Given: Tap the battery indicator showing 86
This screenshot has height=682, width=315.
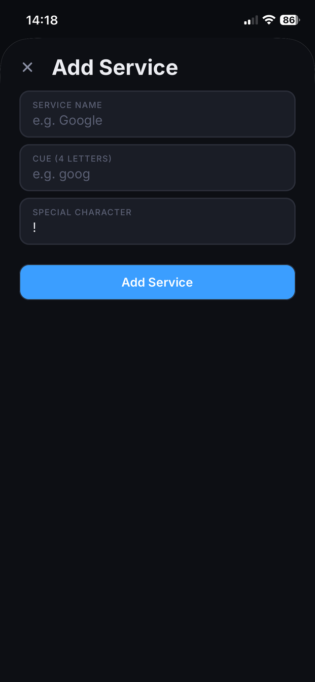Looking at the screenshot, I should pos(289,20).
